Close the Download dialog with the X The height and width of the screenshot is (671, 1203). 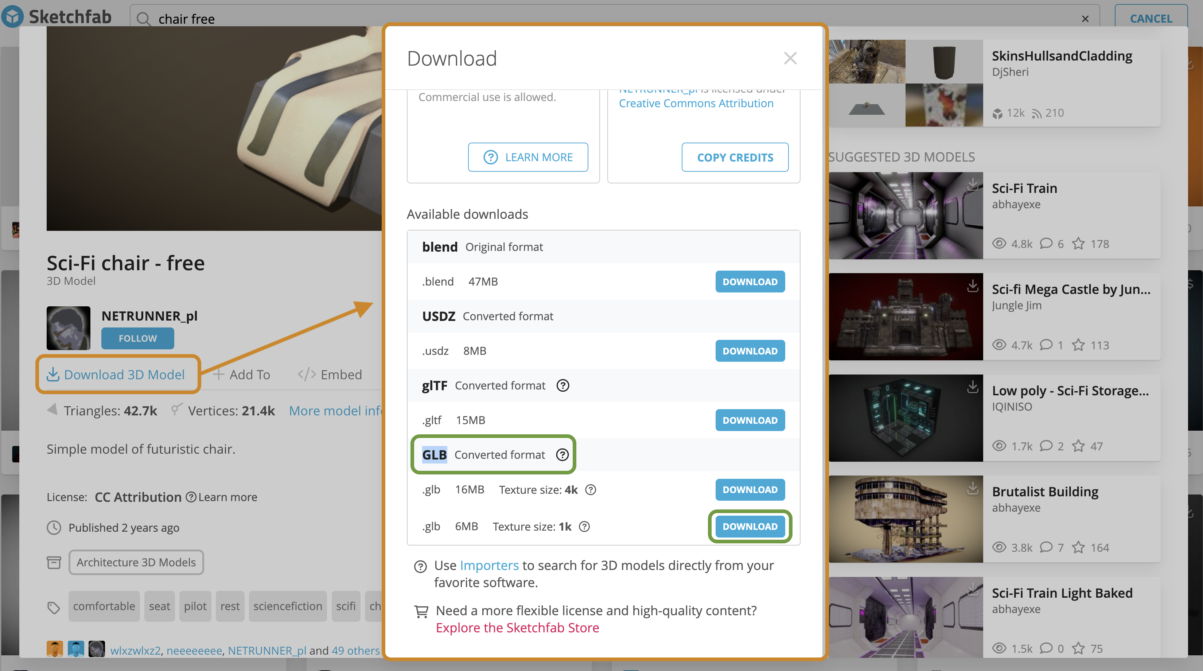click(x=790, y=58)
